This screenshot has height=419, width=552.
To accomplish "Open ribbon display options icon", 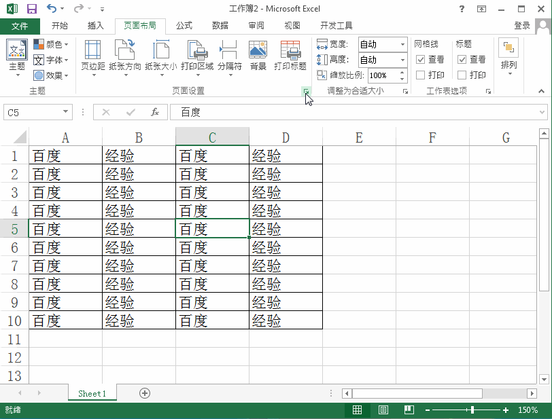I will coord(481,9).
